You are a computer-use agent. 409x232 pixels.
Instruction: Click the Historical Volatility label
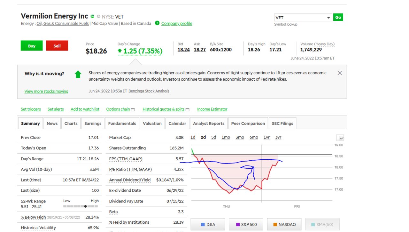point(38,228)
